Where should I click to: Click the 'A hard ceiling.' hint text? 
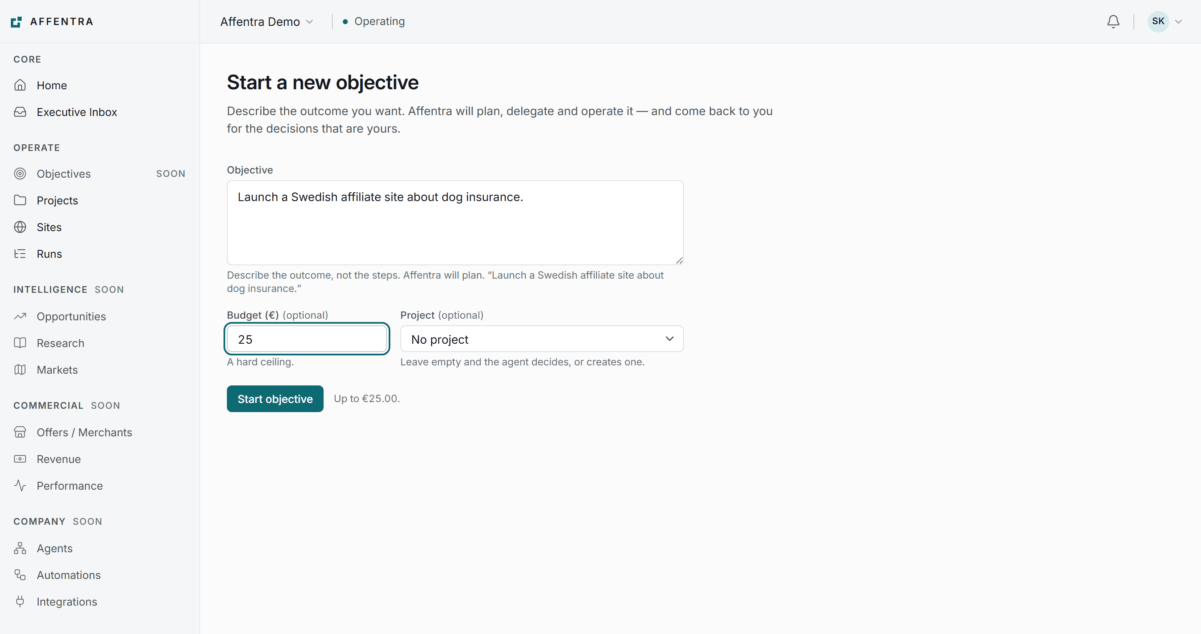260,362
